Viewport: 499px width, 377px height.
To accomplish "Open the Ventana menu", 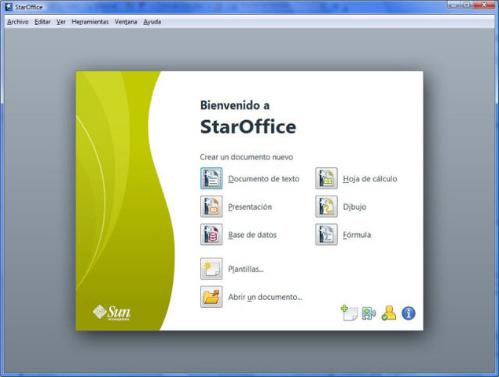I will pos(126,22).
